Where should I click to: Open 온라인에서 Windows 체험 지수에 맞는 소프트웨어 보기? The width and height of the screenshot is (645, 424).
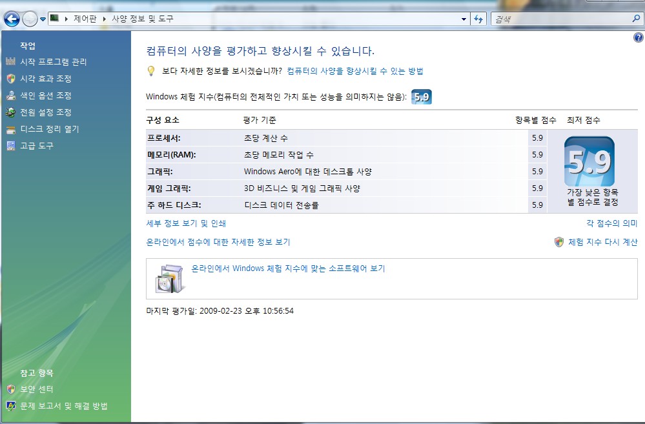[289, 268]
